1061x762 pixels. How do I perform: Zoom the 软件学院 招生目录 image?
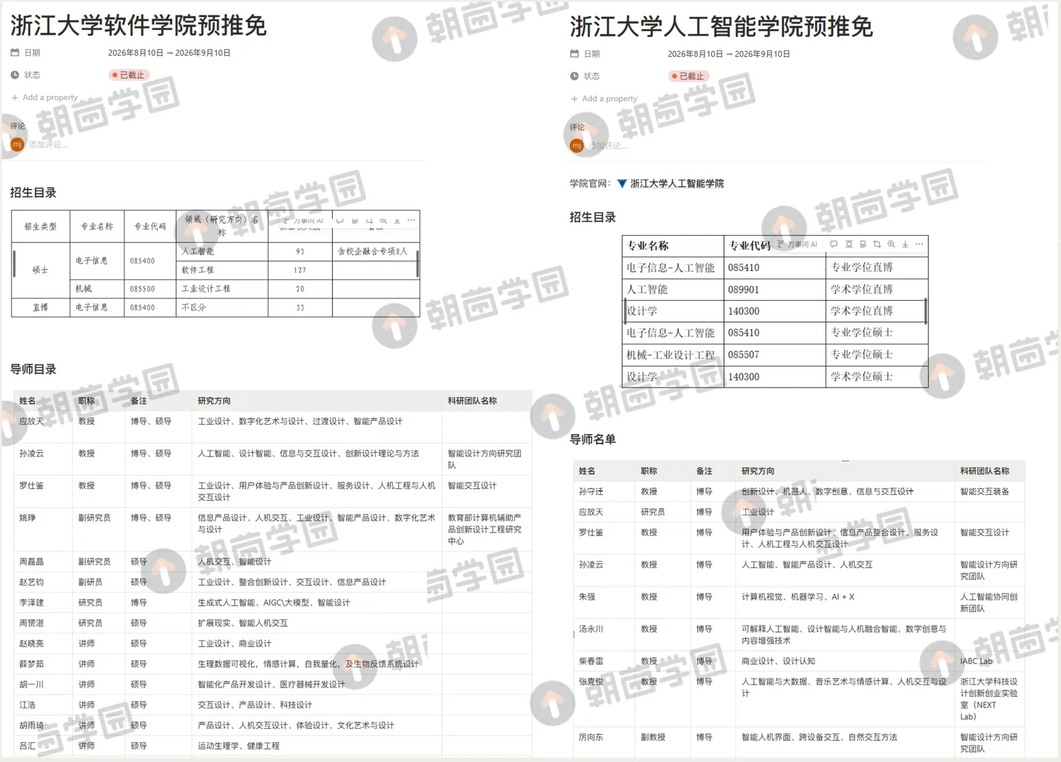383,221
